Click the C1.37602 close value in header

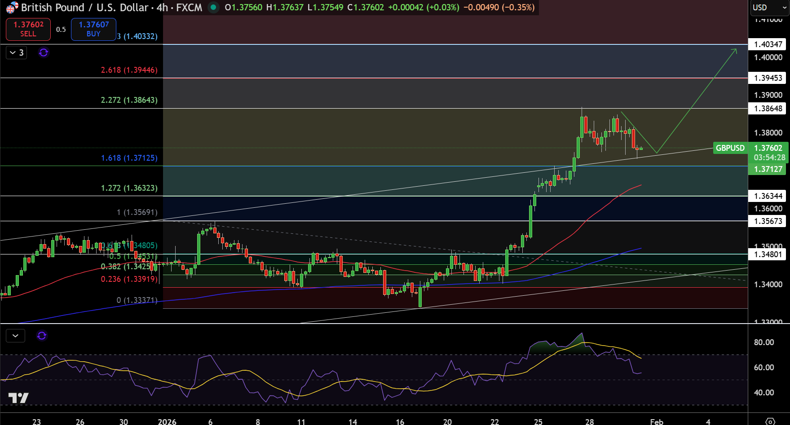pos(366,8)
